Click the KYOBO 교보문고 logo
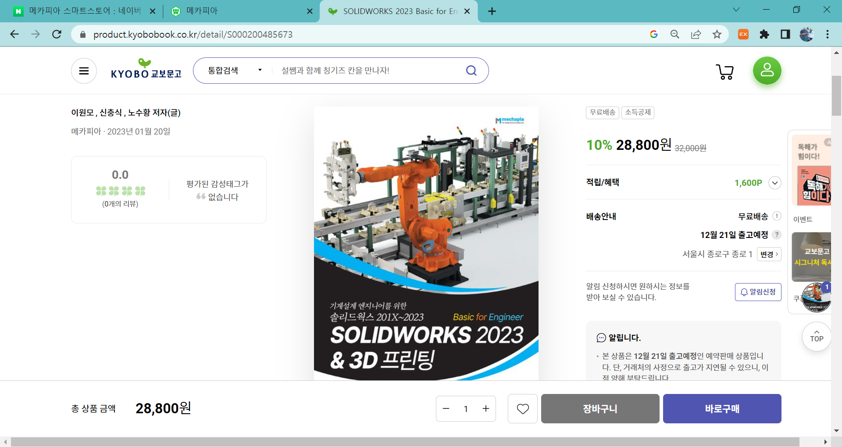 pos(146,69)
